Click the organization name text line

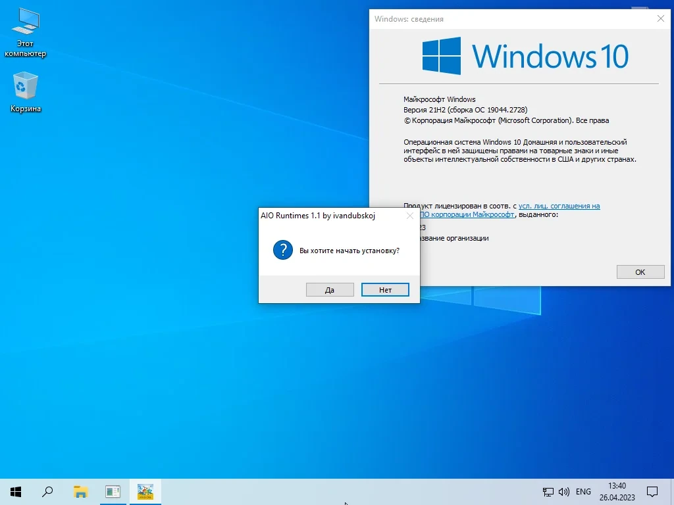(454, 238)
